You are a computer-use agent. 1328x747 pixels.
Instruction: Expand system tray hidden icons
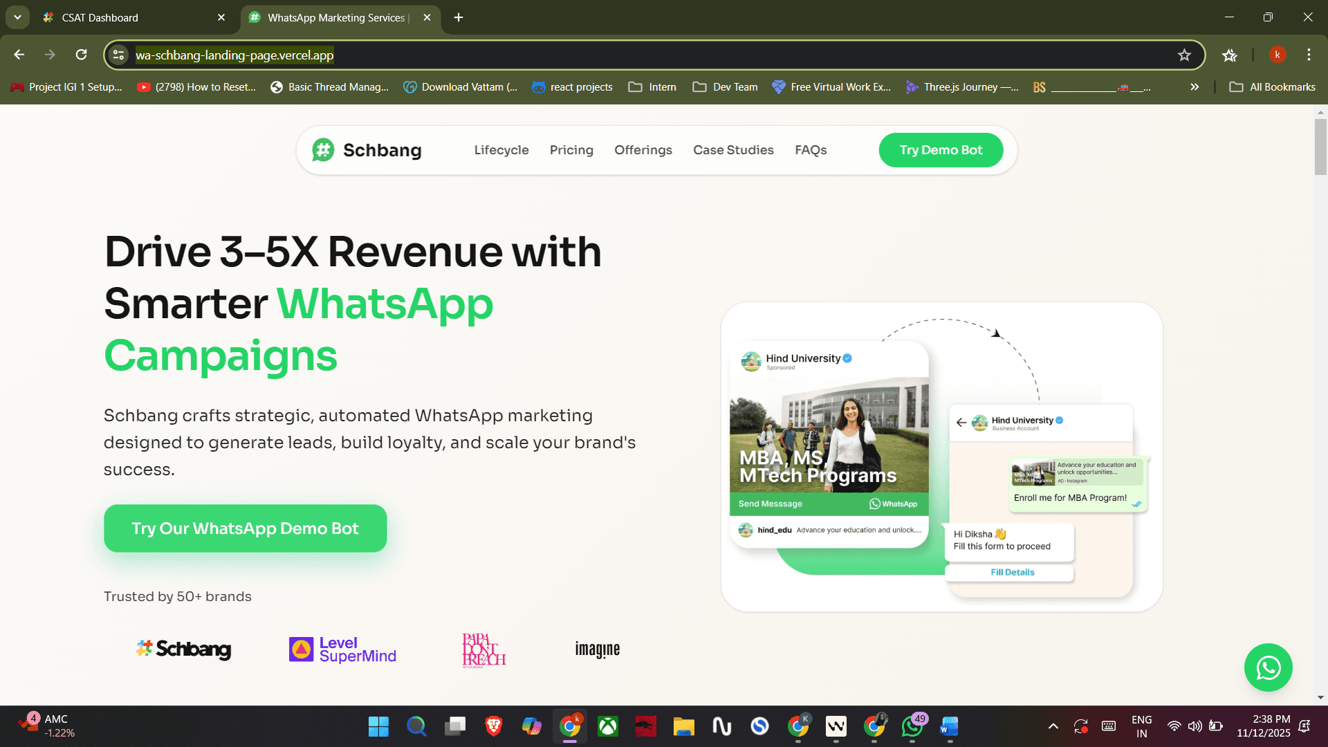point(1053,726)
